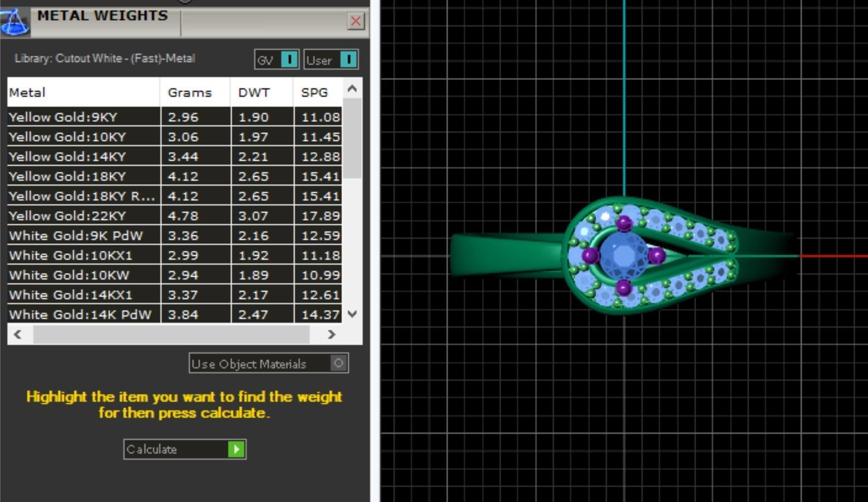Select the Yellow Gold:14KY row
The image size is (868, 502).
175,156
